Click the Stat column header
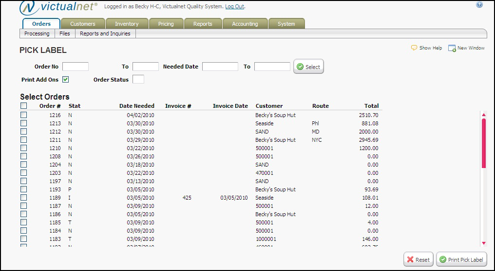This screenshot has height=271, width=495. coord(75,106)
